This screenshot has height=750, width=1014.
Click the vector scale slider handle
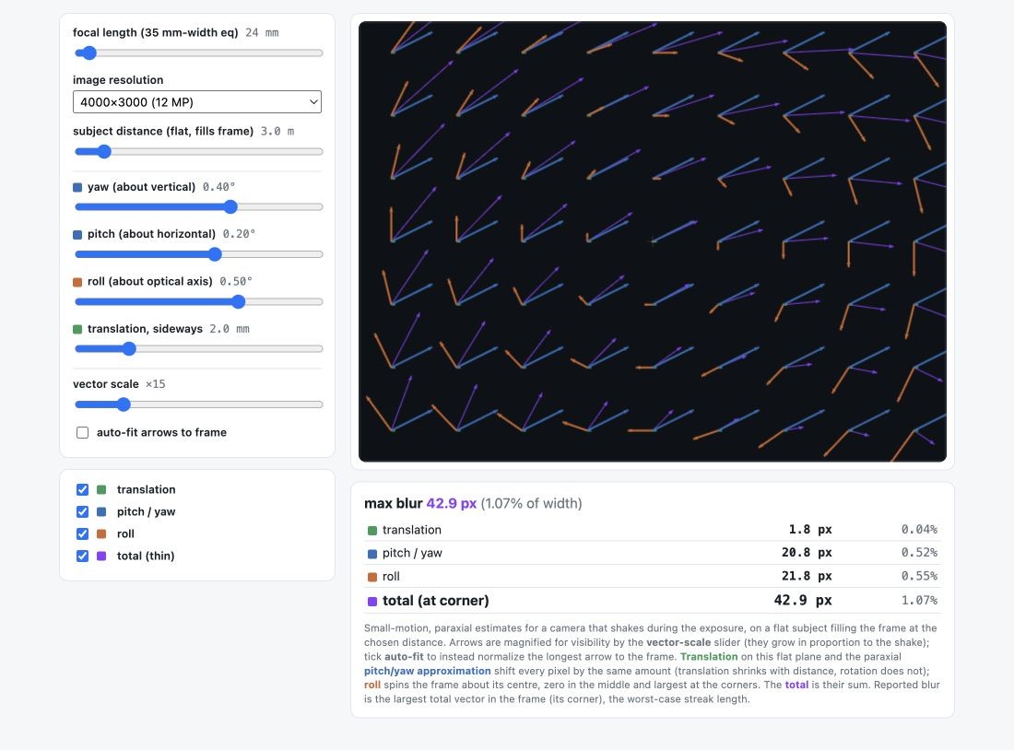tap(124, 404)
